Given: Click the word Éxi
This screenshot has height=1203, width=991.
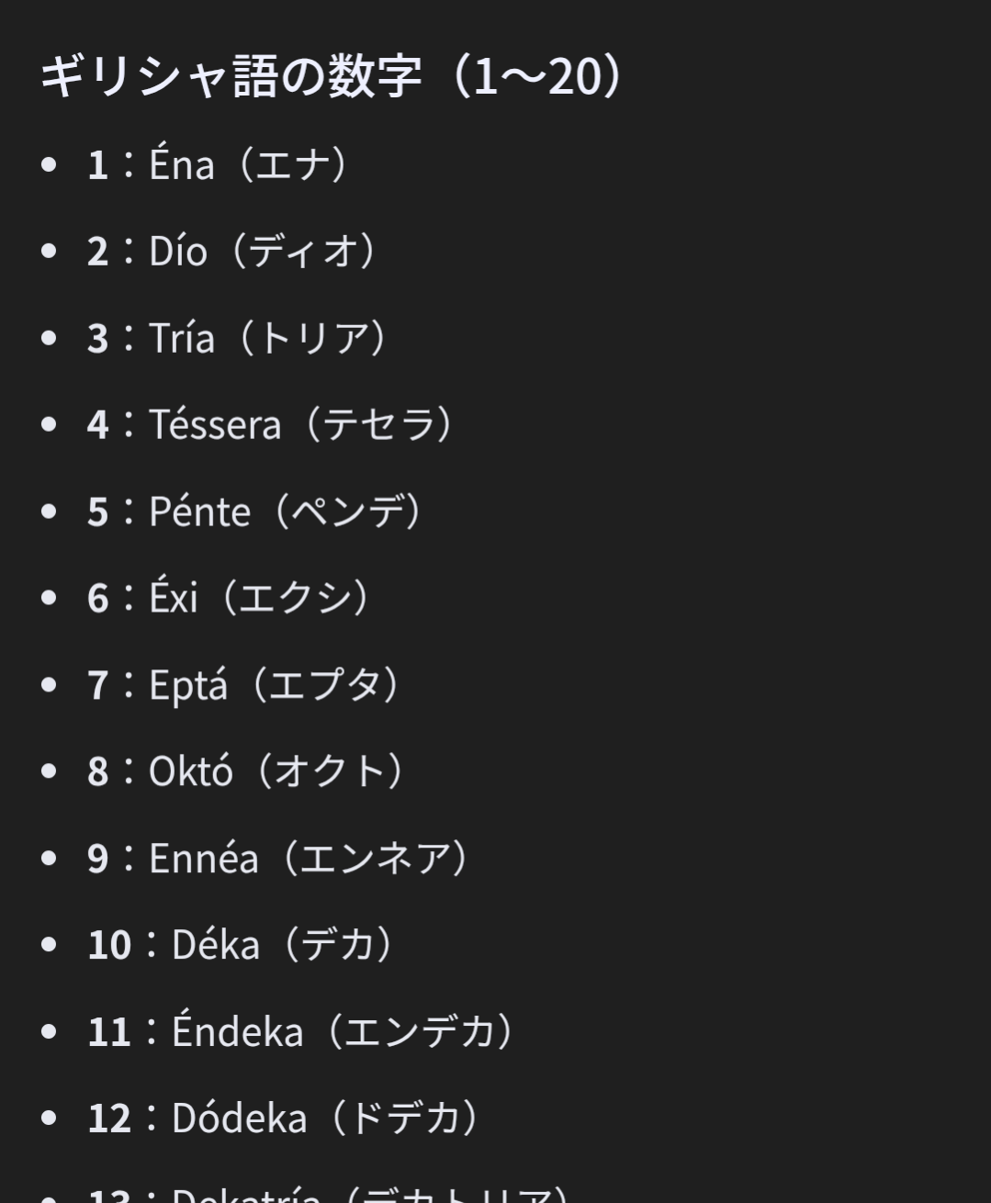Looking at the screenshot, I should click(x=173, y=599).
